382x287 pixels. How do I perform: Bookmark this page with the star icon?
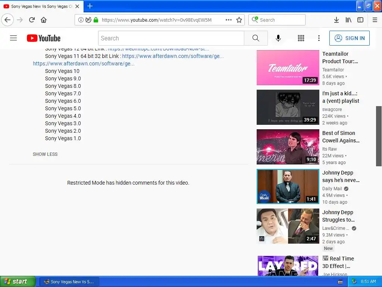(x=239, y=20)
